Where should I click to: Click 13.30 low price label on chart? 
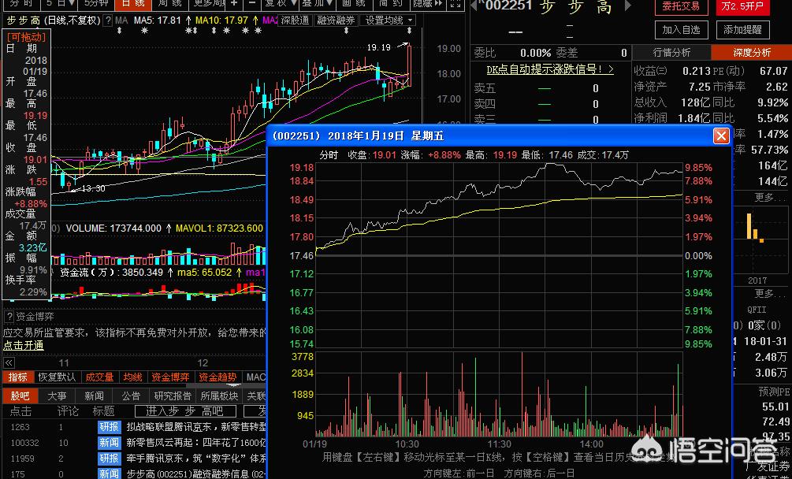[93, 189]
